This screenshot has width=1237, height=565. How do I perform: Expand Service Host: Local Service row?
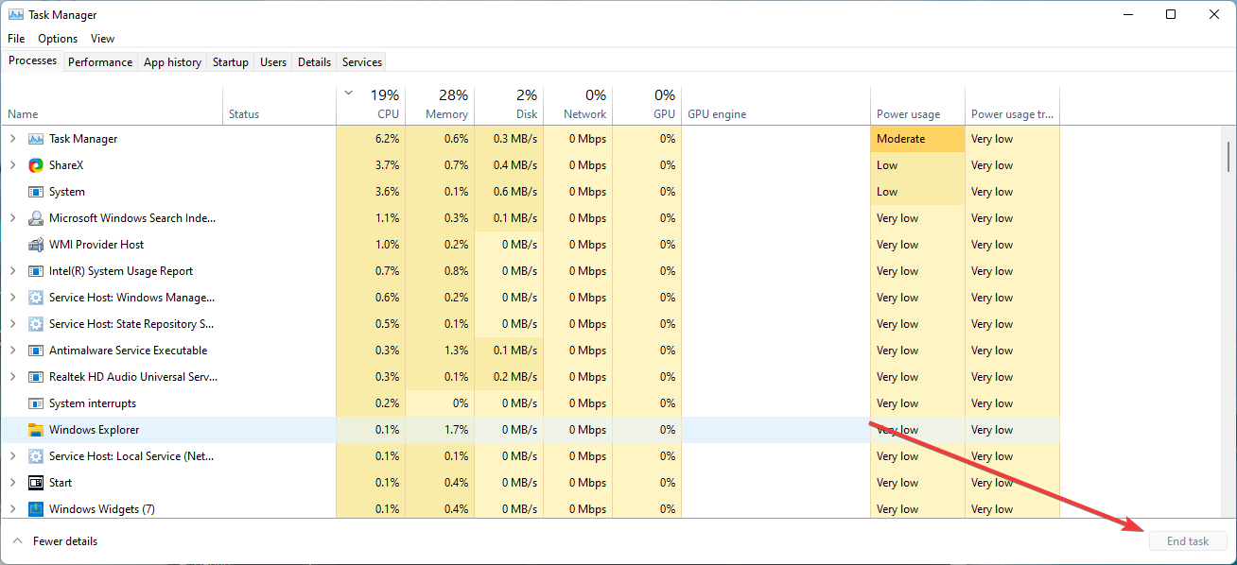tap(12, 456)
